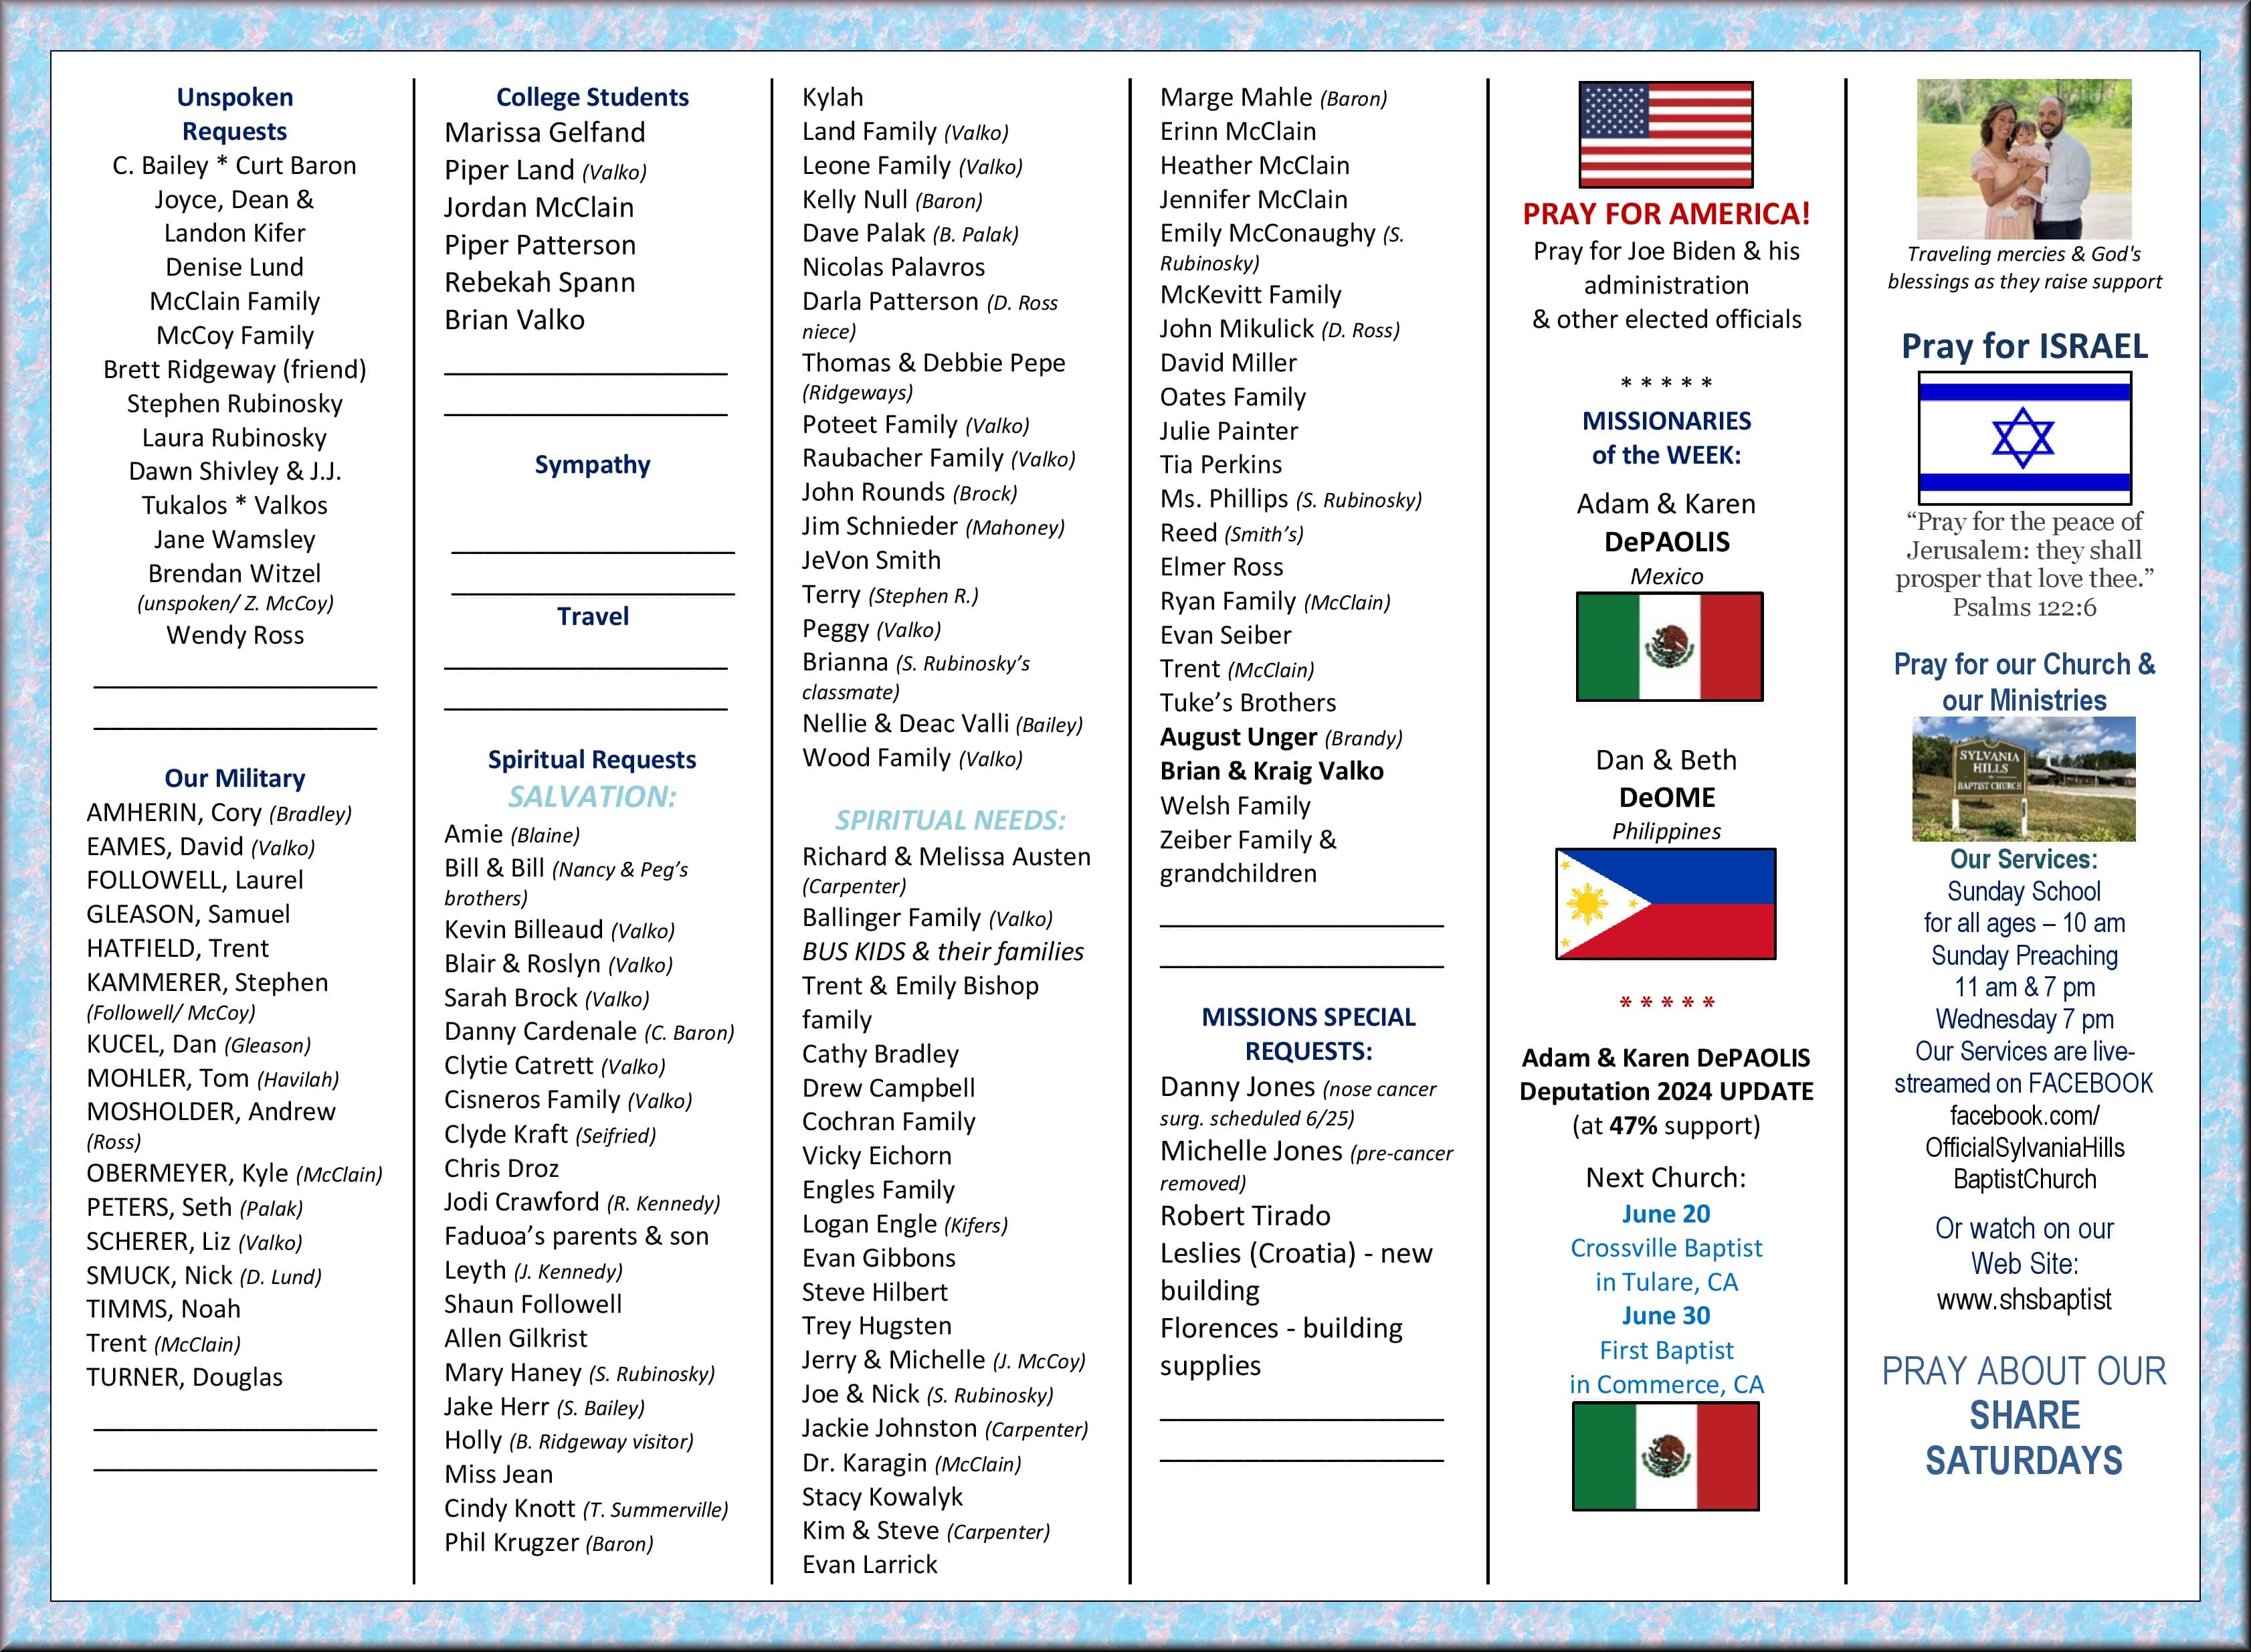Click the 'Travel' heading
Viewport: 2251px width, 1652px height.
tap(593, 616)
